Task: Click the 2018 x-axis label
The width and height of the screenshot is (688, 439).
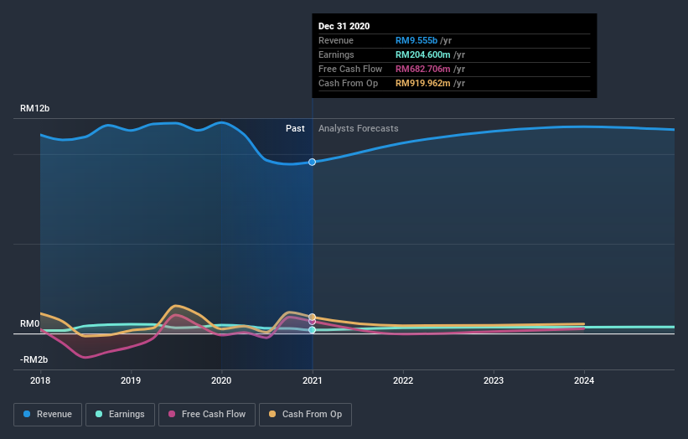Action: coord(40,380)
